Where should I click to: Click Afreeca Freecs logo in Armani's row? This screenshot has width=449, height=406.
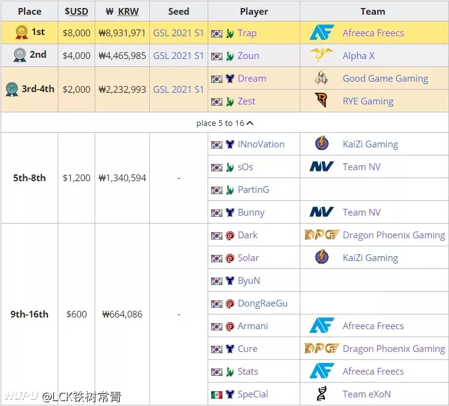322,326
